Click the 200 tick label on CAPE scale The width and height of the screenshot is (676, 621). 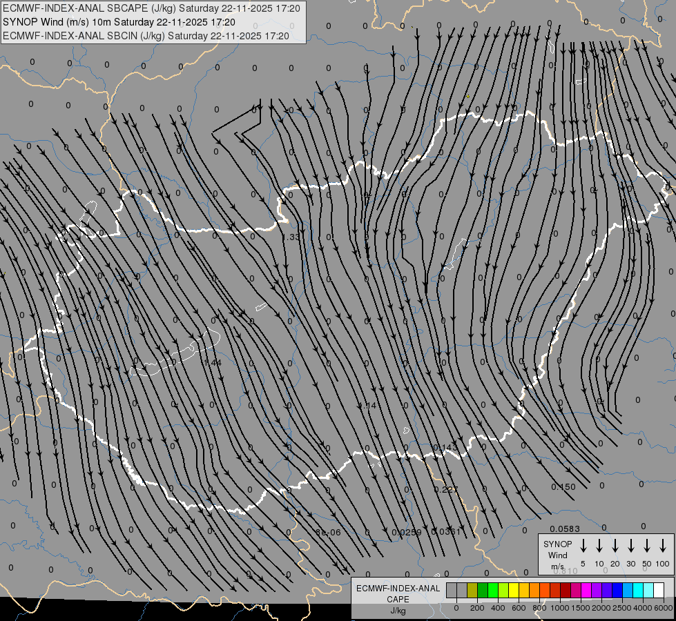pyautogui.click(x=477, y=608)
